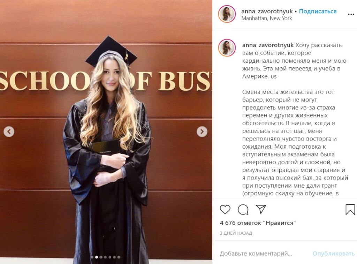Click the Подписаться follow link
357x264 pixels.
click(318, 12)
